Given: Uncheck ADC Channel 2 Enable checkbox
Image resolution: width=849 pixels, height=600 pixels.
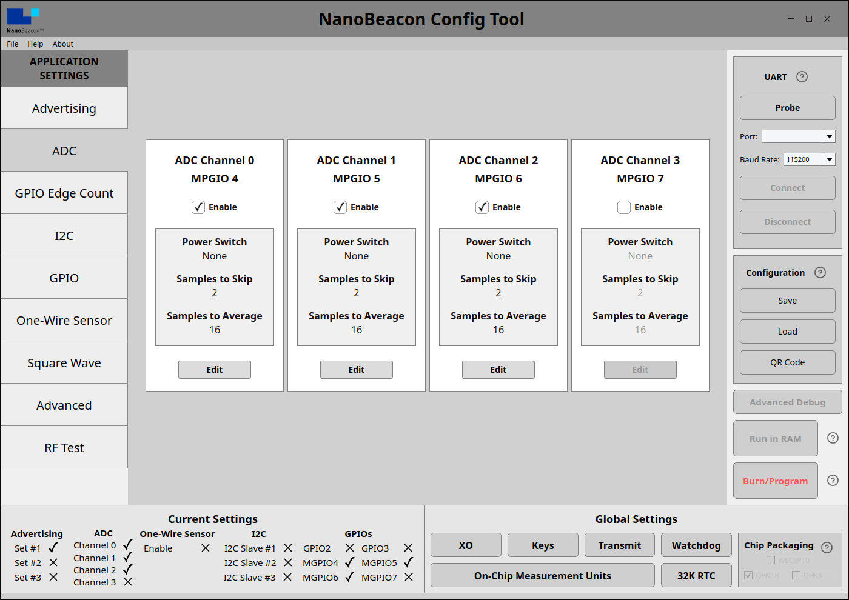Looking at the screenshot, I should click(x=482, y=207).
